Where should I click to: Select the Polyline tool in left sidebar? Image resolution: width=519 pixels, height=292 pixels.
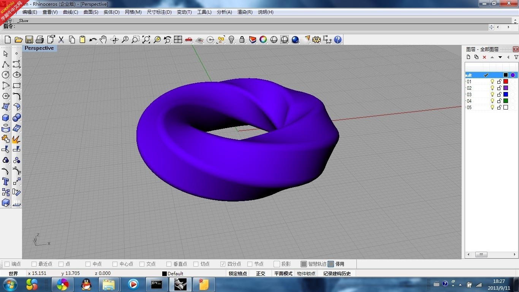point(6,64)
